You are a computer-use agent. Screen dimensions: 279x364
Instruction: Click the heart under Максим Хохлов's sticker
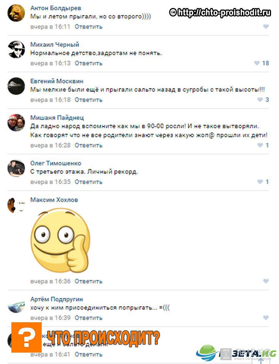coord(266,281)
